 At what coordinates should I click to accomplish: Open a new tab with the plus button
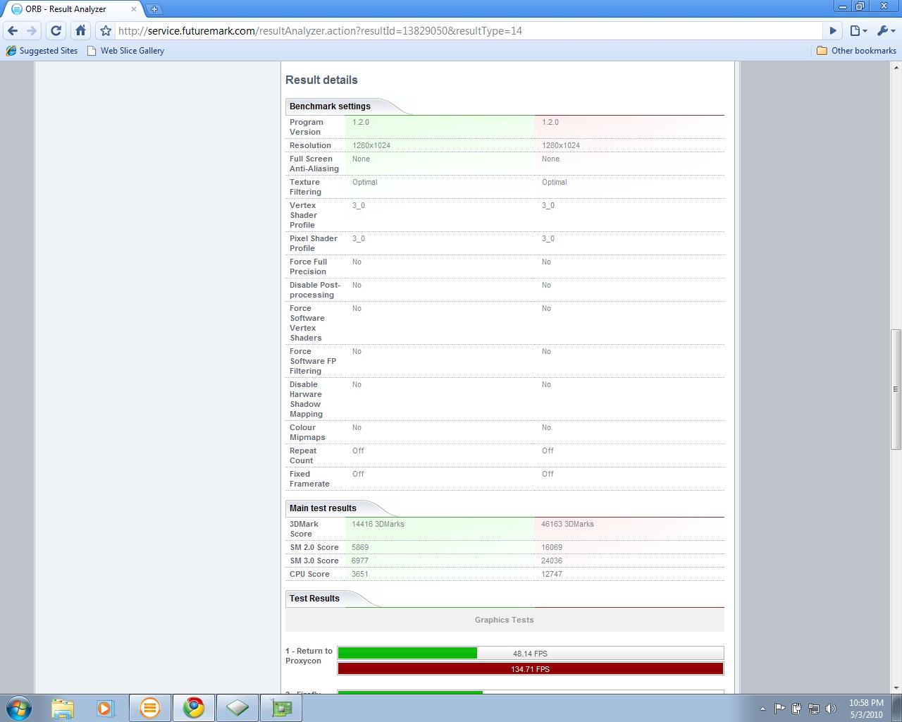coord(154,9)
